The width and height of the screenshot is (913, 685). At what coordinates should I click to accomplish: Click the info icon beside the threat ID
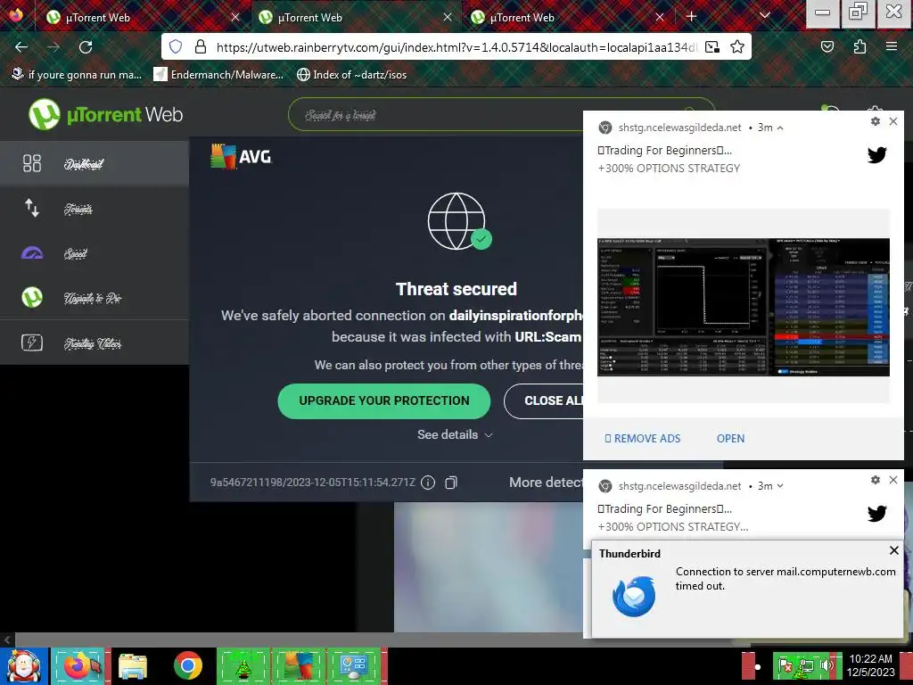[x=428, y=483]
